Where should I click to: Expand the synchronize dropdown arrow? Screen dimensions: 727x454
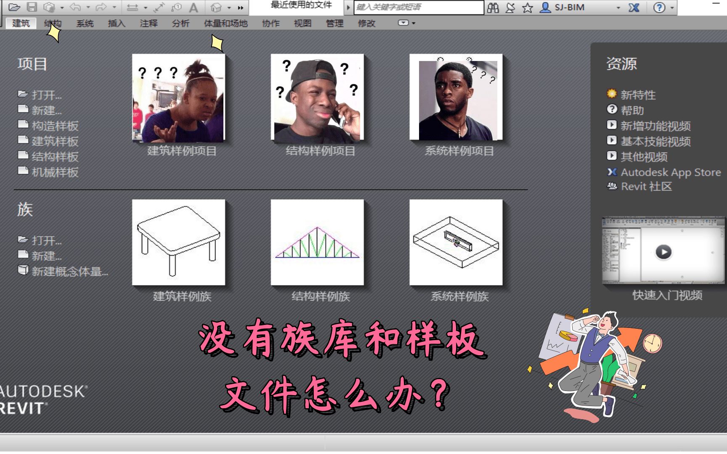point(62,8)
